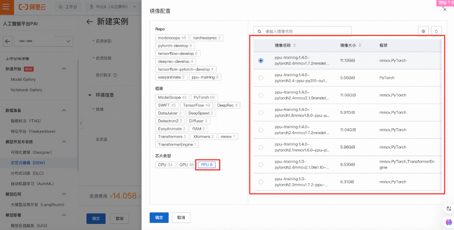This screenshot has height=230, width=454.
Task: Select the 5.96GiB image radio button
Action: (x=261, y=147)
